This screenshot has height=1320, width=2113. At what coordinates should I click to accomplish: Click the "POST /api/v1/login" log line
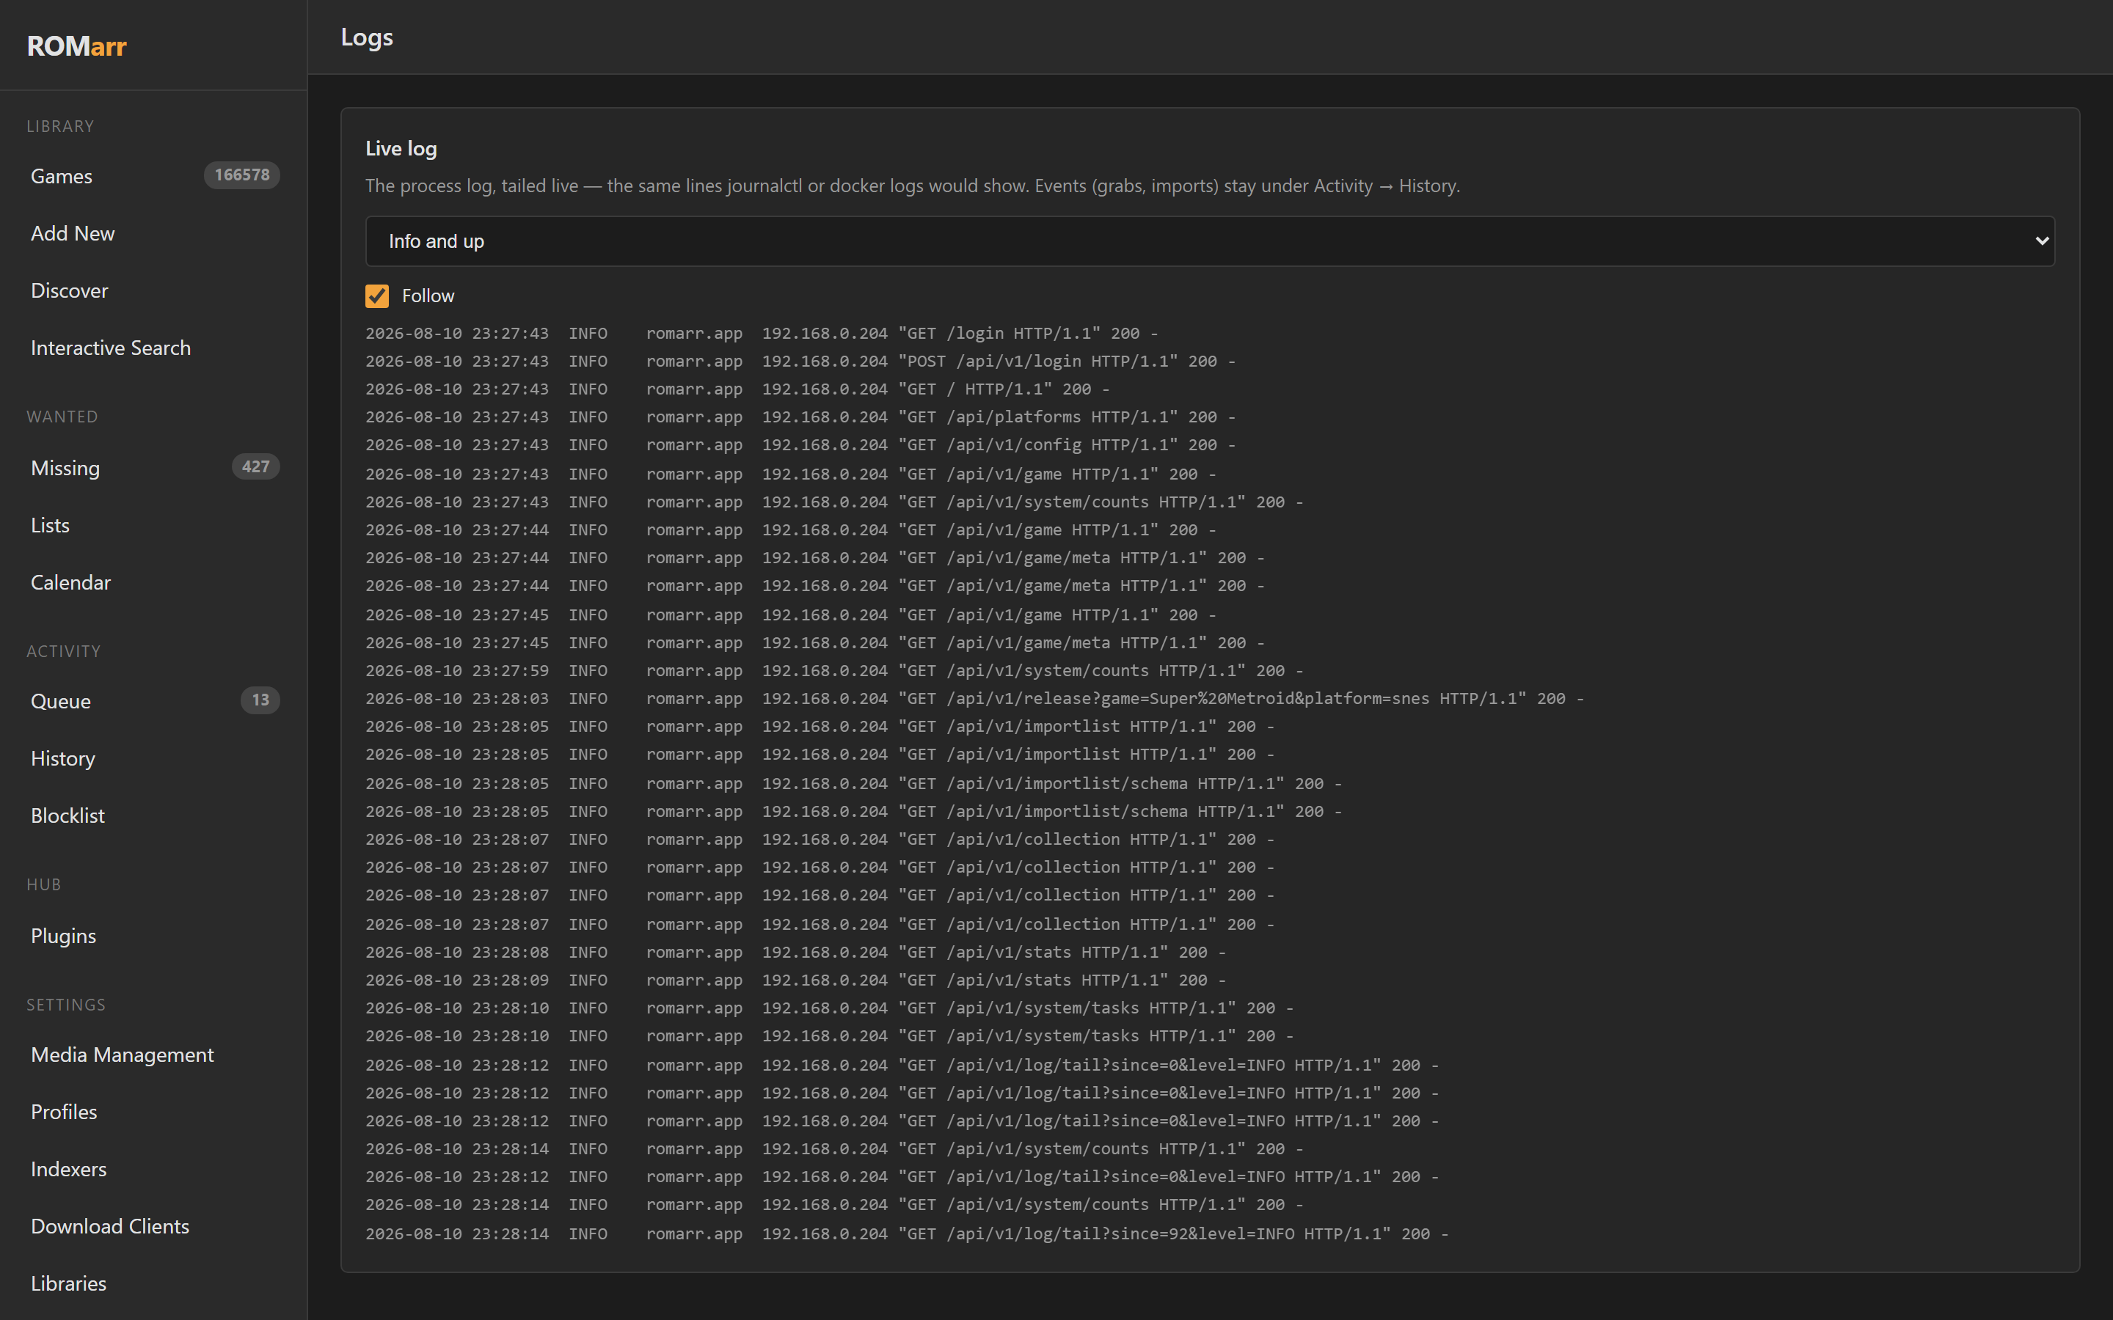pyautogui.click(x=800, y=362)
